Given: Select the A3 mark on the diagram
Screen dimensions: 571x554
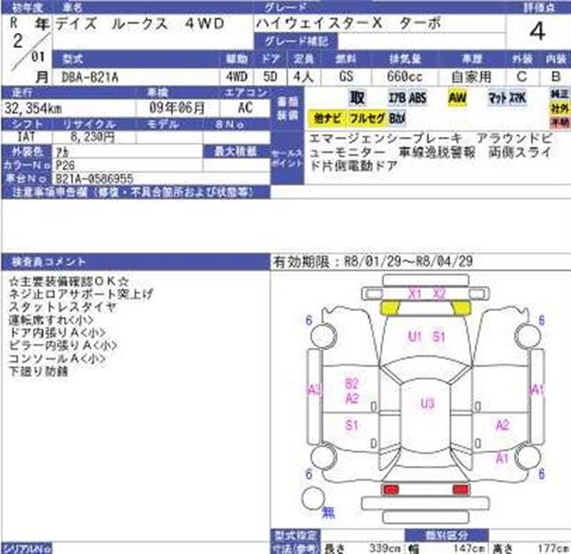Looking at the screenshot, I should (315, 391).
